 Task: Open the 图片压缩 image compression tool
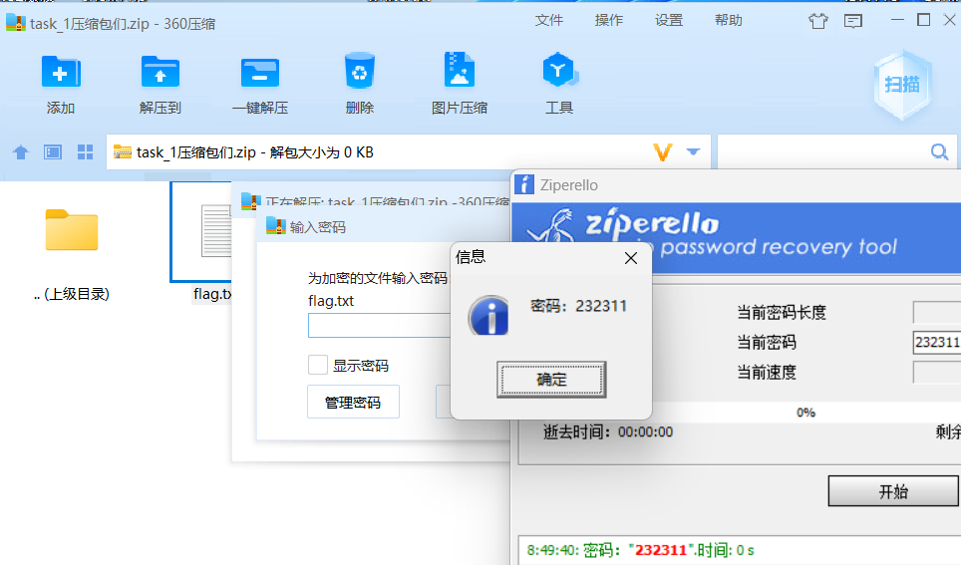pos(459,71)
